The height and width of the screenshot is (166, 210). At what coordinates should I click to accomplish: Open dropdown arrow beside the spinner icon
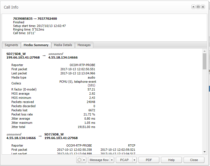tap(84, 160)
